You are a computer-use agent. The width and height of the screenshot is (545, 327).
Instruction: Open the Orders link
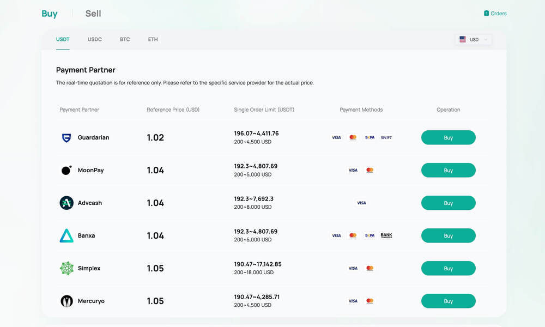pos(495,14)
